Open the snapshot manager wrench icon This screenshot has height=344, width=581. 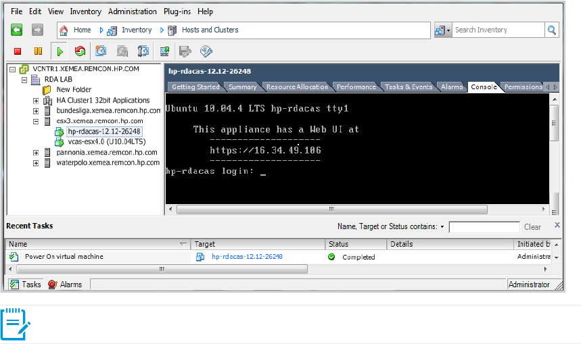coord(143,51)
